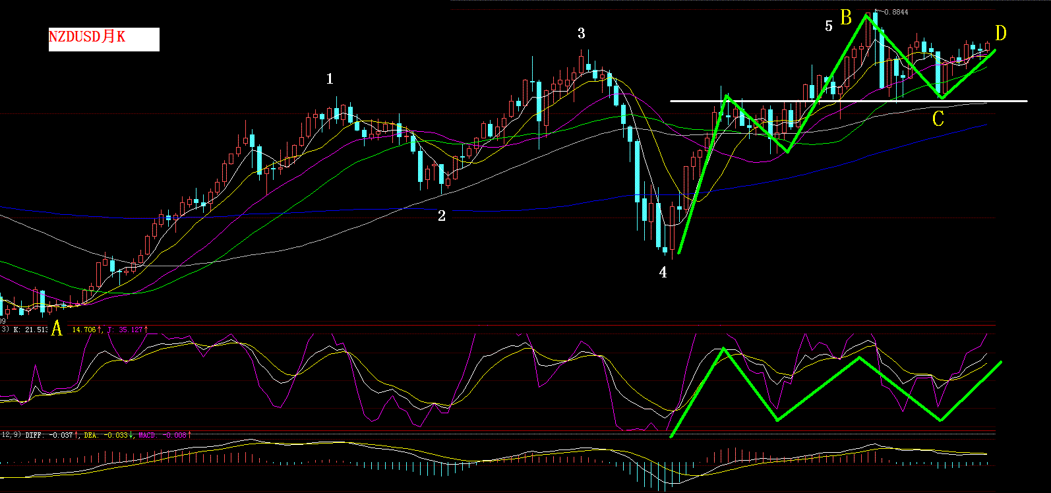This screenshot has height=493, width=1051.
Task: Click the yellow letter C marker
Action: pyautogui.click(x=938, y=119)
